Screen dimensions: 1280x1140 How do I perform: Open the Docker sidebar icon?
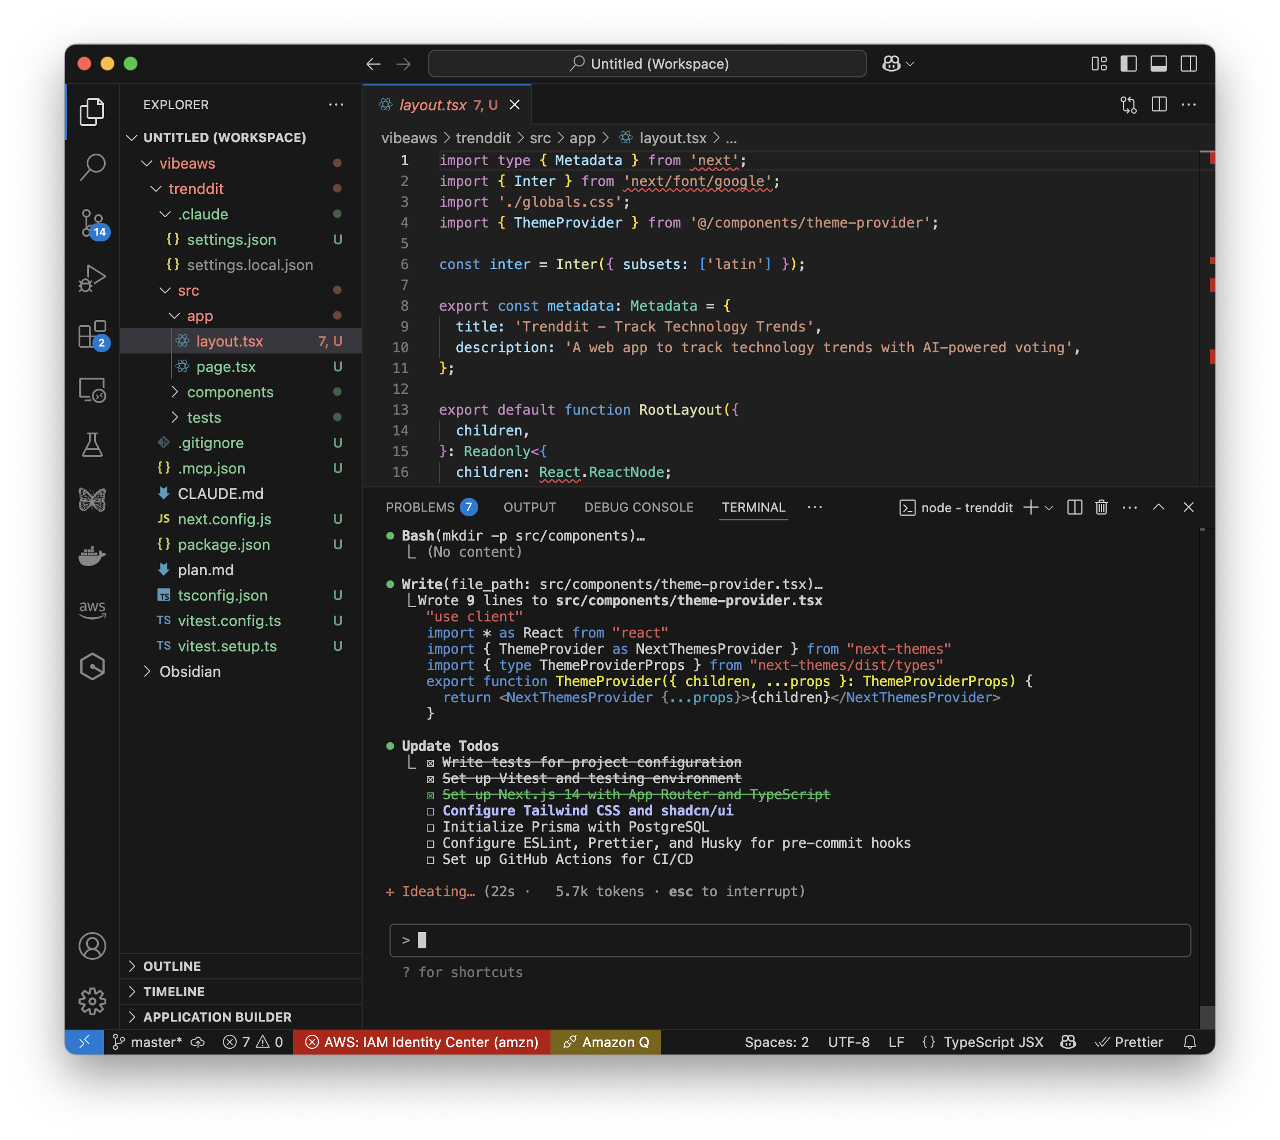[x=92, y=555]
